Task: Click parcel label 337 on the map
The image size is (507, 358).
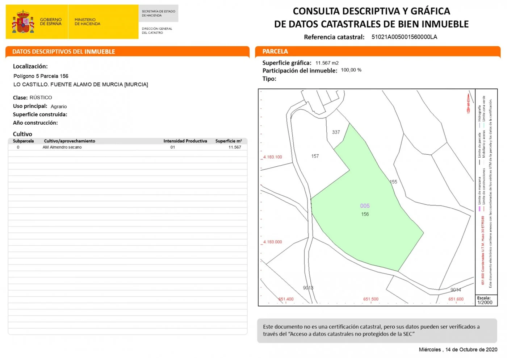Action: 336,132
